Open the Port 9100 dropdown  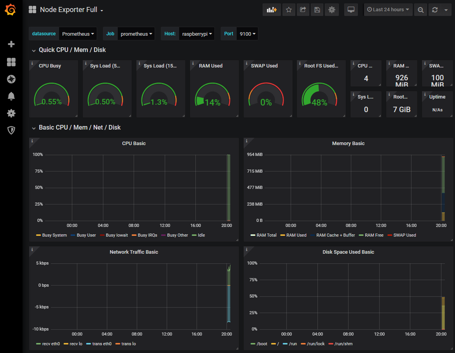click(x=248, y=33)
